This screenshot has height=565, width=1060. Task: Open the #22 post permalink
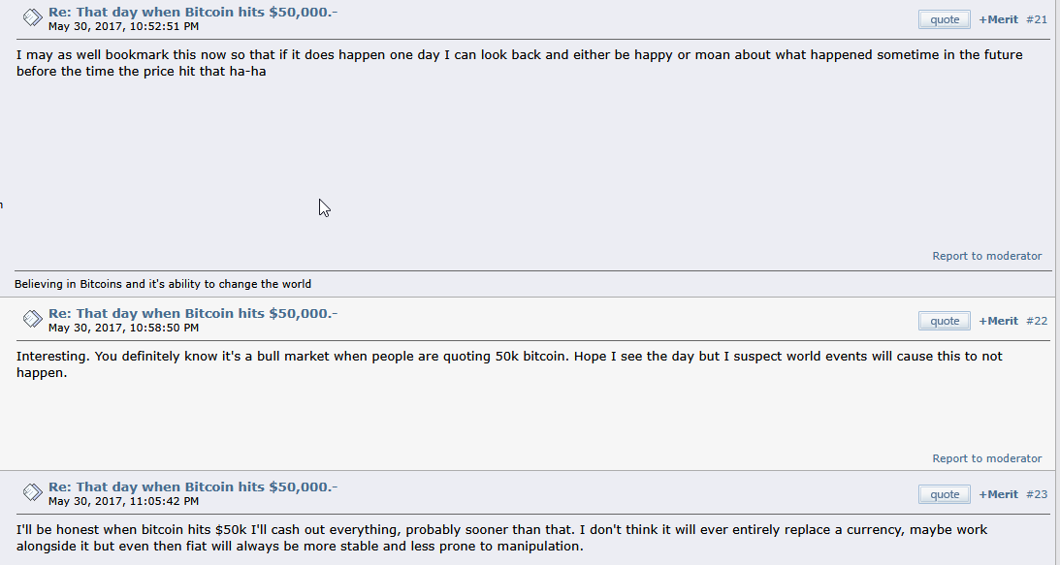tap(1037, 321)
